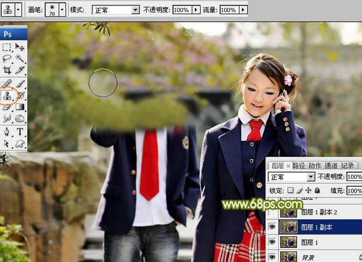Switch to the 通道 tab

pyautogui.click(x=331, y=165)
